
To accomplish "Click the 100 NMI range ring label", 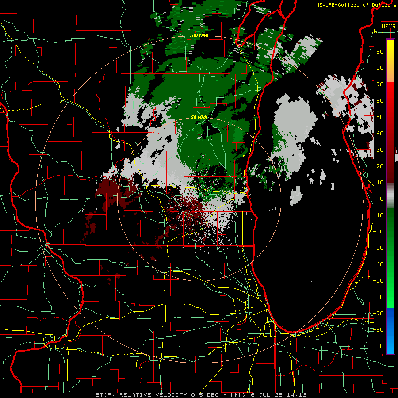I will tap(199, 35).
